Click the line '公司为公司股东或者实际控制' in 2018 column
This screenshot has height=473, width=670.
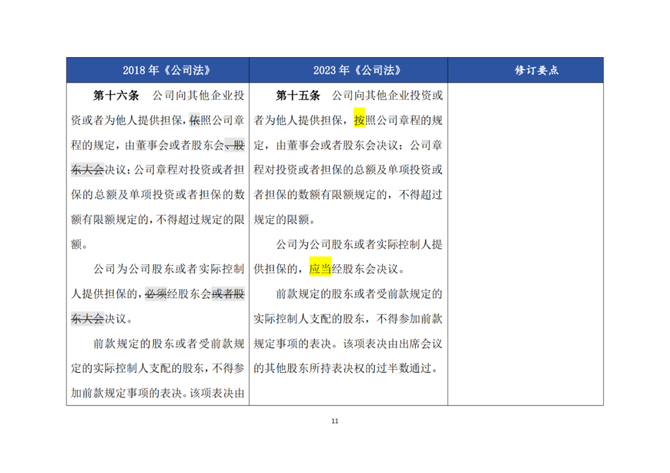169,269
